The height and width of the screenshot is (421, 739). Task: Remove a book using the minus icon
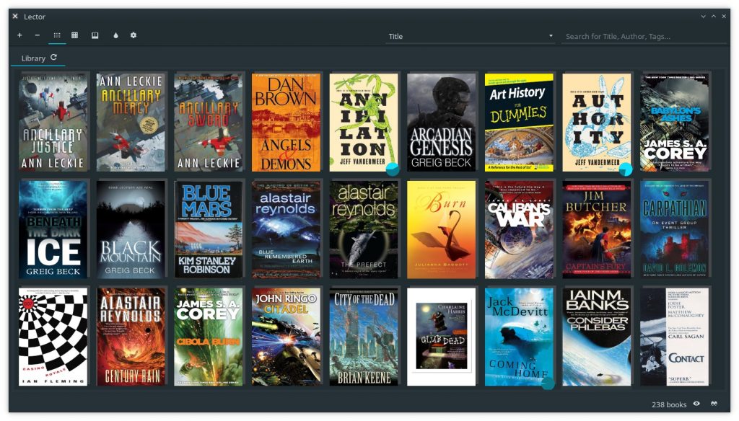pyautogui.click(x=38, y=35)
